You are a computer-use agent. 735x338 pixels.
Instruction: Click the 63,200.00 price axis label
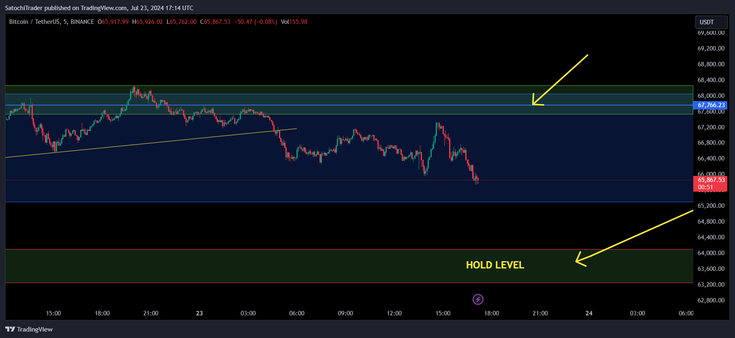tap(711, 285)
